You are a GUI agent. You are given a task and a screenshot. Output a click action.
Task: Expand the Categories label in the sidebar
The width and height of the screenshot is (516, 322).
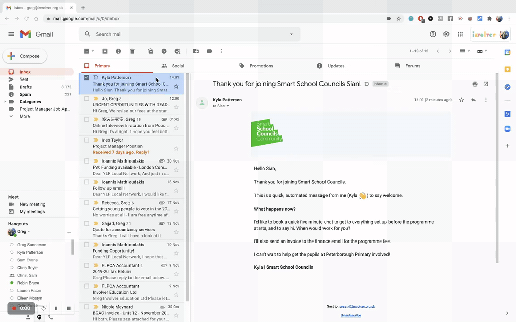(x=5, y=102)
